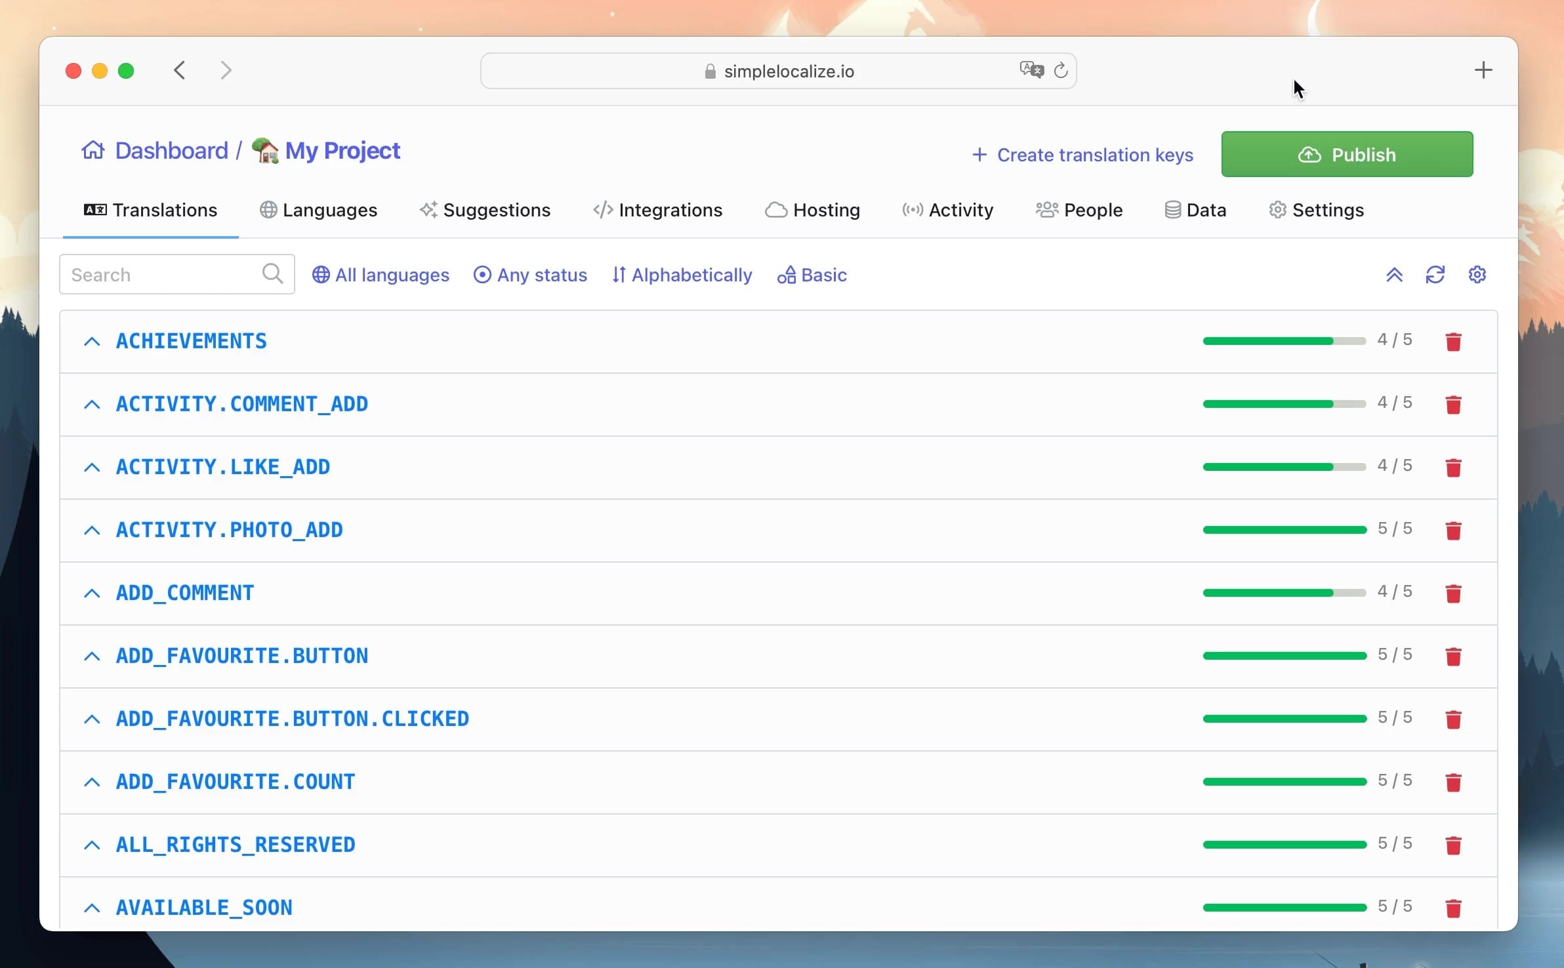This screenshot has height=968, width=1564.
Task: Change Alphabetically sort order
Action: coord(682,275)
